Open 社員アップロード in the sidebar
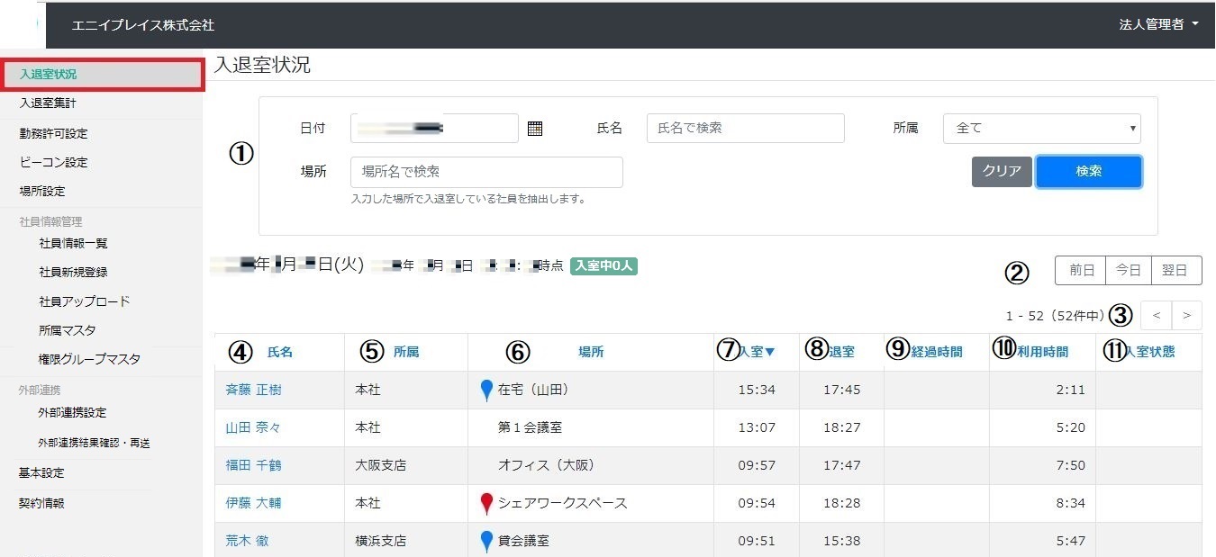This screenshot has width=1216, height=557. [85, 301]
